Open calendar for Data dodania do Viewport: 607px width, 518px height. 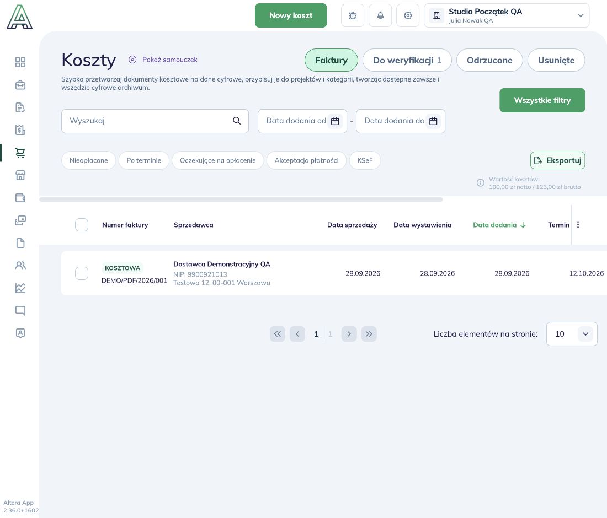[x=434, y=121]
